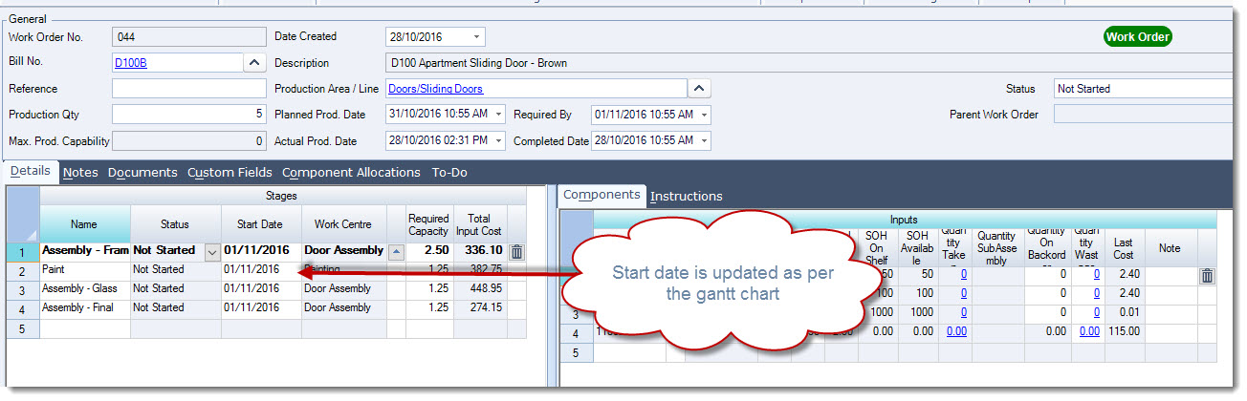
Task: Click Quantity Taken 0.00 link in row 4
Action: point(956,331)
